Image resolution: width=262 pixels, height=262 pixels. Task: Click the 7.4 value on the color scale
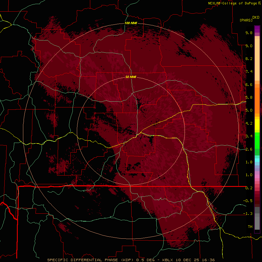point(249,72)
